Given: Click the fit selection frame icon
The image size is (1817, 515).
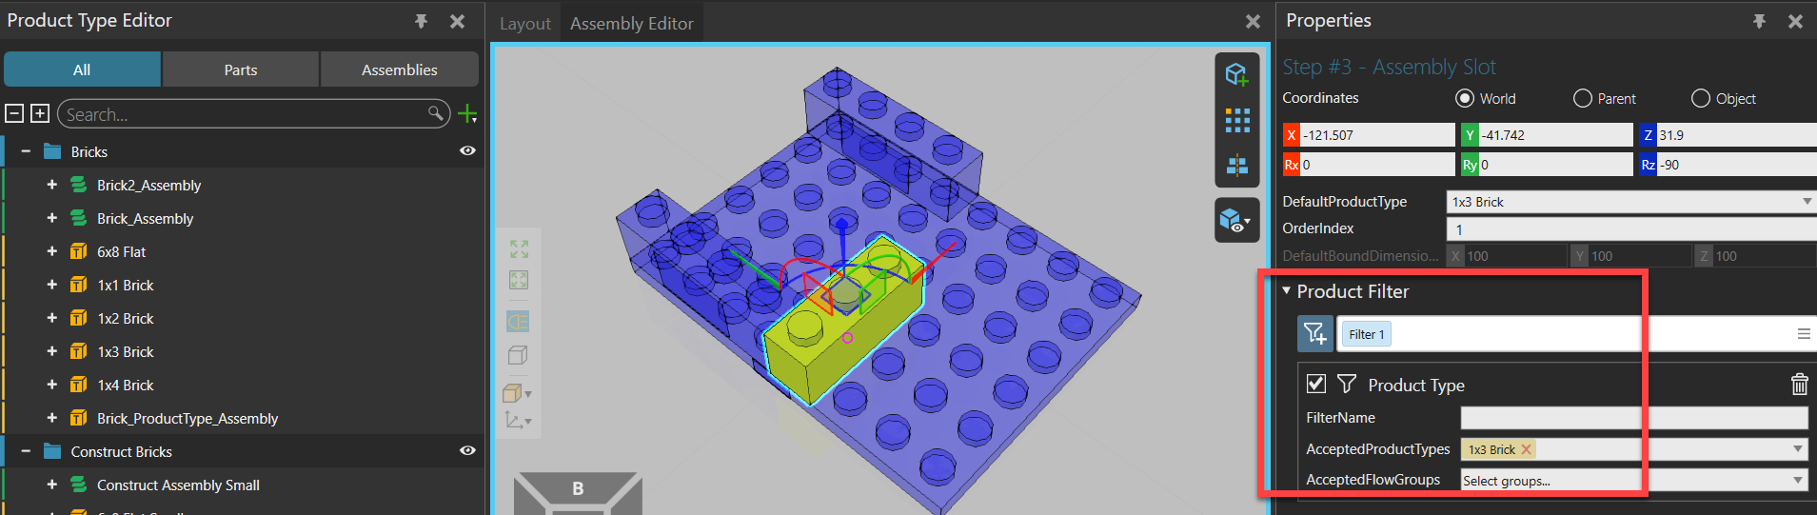Looking at the screenshot, I should click(519, 280).
